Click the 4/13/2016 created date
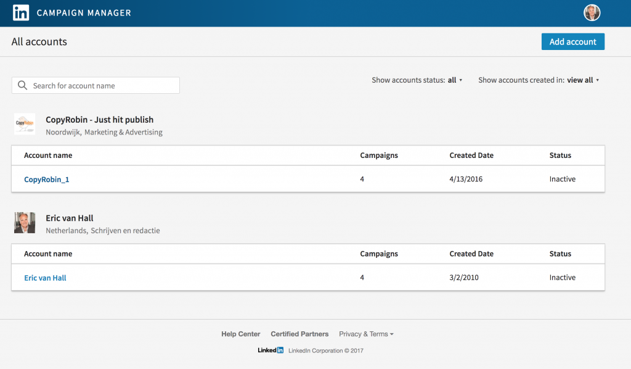The width and height of the screenshot is (631, 369). [466, 179]
